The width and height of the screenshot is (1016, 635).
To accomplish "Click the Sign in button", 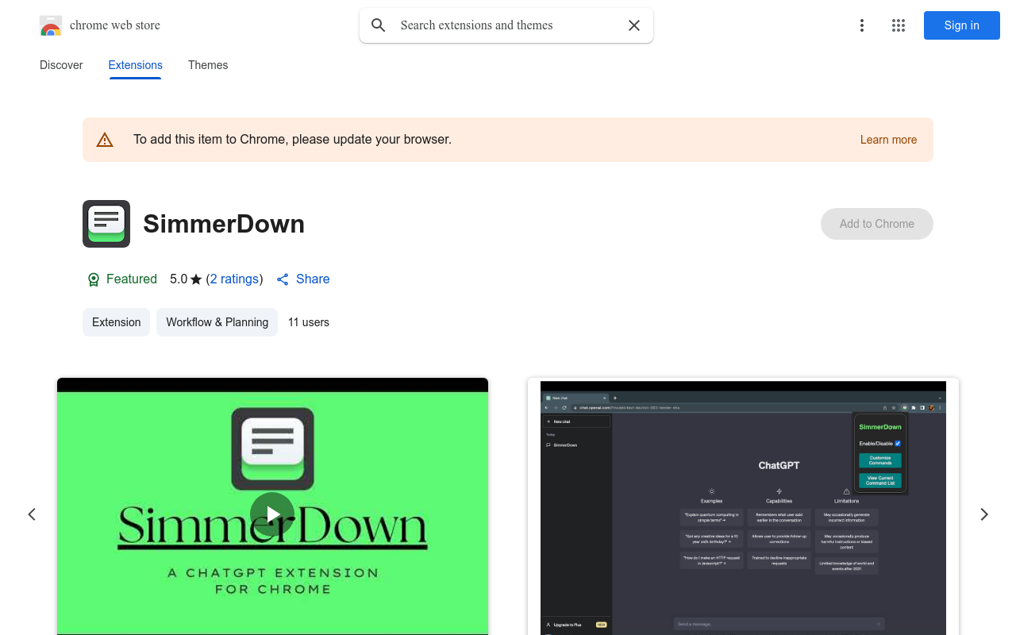I will click(961, 25).
